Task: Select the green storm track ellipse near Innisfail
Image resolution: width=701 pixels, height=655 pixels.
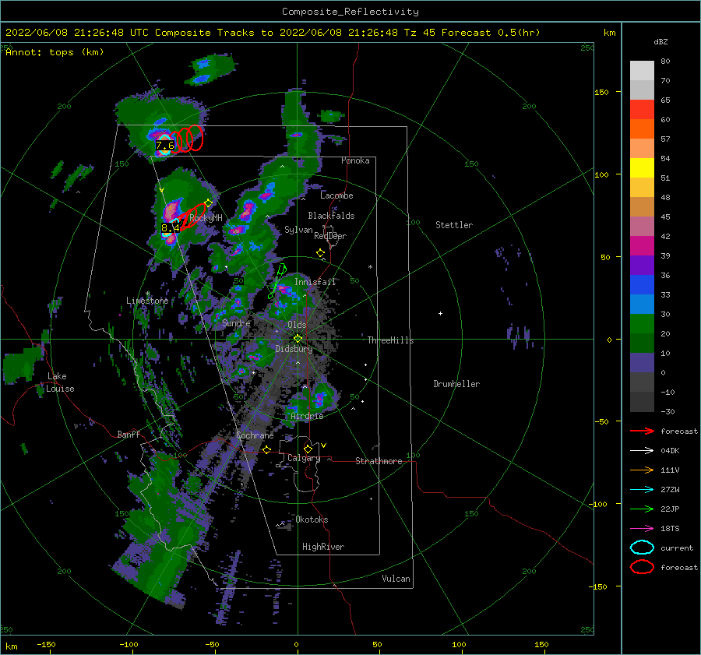Action: pos(282,269)
